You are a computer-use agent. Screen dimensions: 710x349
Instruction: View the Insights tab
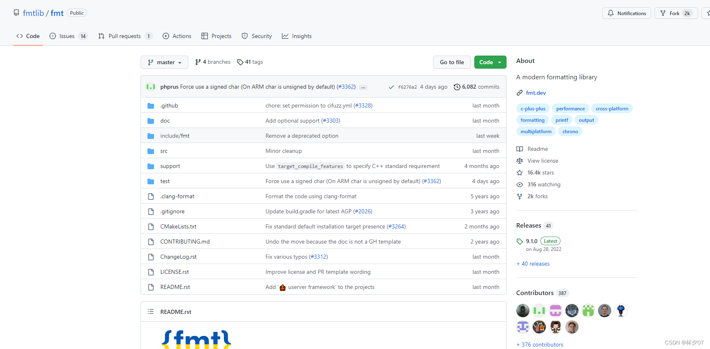(297, 36)
